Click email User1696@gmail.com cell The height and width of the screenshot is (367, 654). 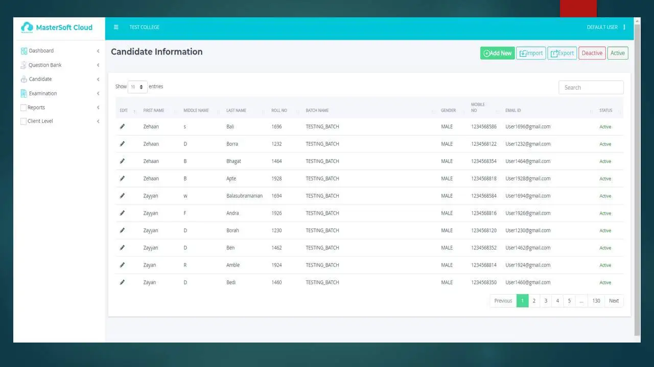pyautogui.click(x=528, y=126)
